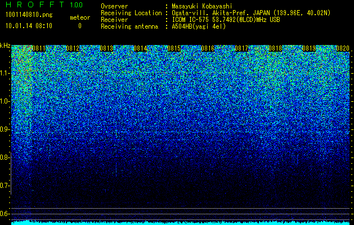Click the 0814 time marker
Viewport: 354px width, 225px height.
[140, 48]
